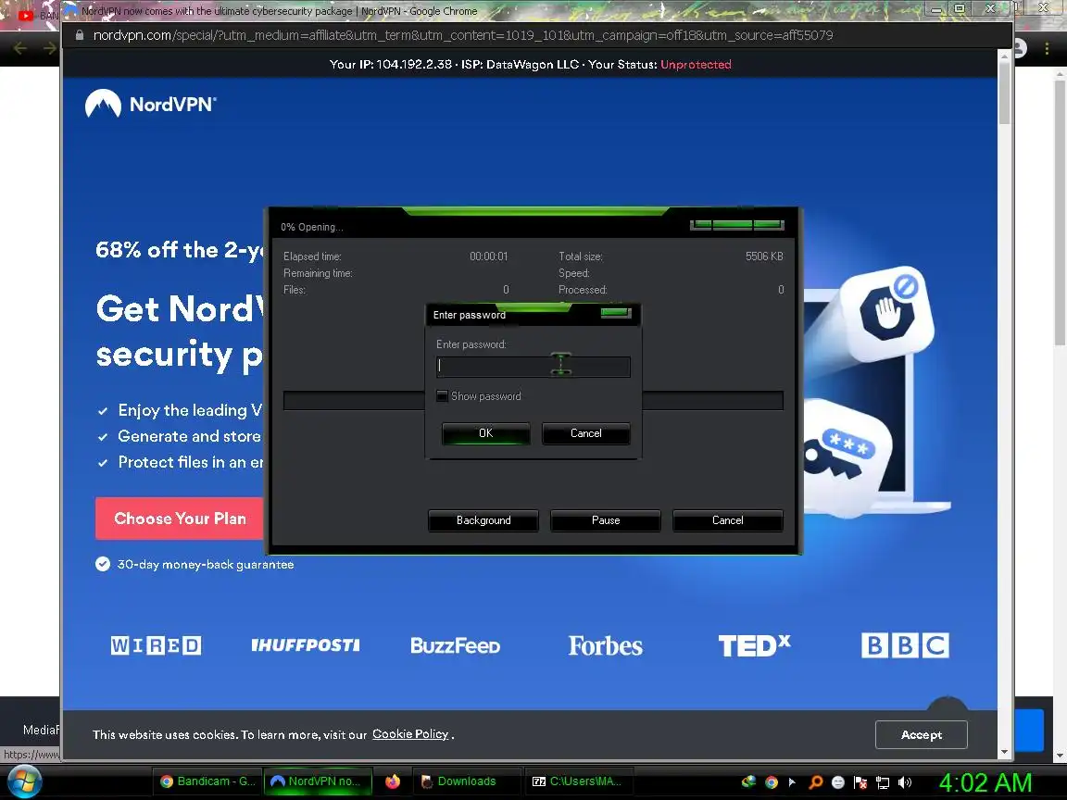Click the padlock site security icon
The image size is (1067, 800).
point(80,35)
